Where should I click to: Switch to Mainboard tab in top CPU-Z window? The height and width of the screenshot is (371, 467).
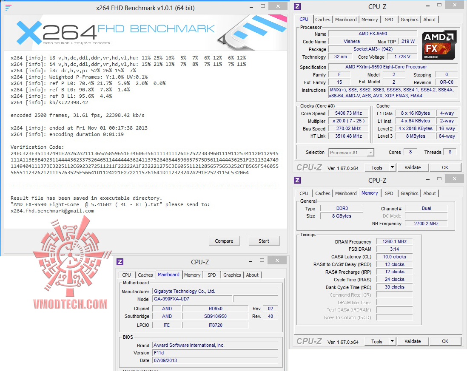(x=346, y=20)
